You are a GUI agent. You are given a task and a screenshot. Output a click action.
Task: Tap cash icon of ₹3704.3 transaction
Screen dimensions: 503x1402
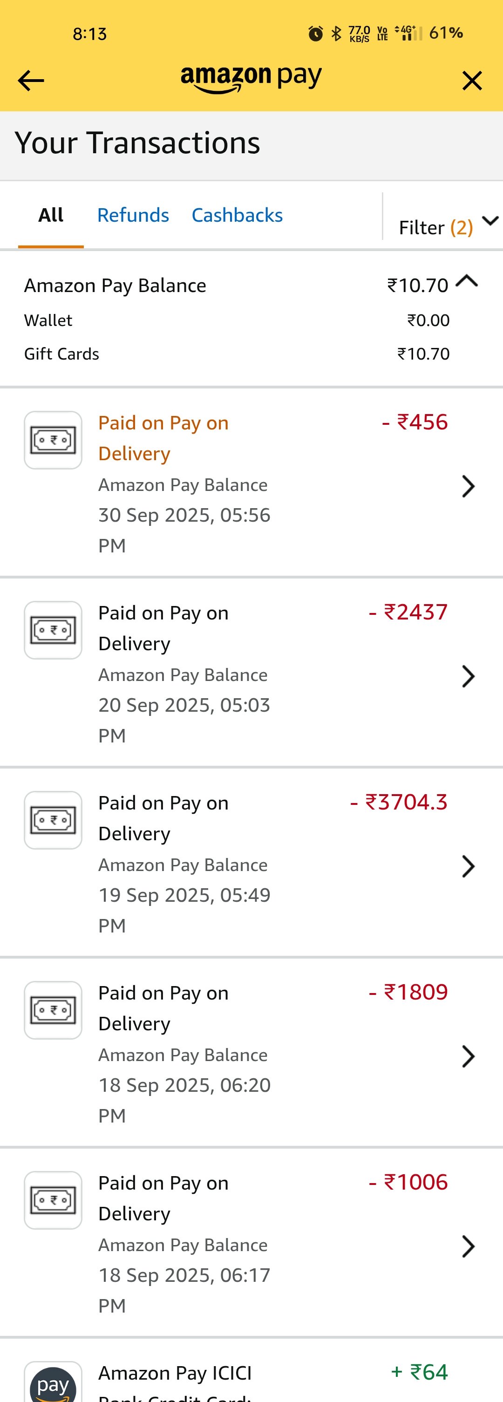pyautogui.click(x=53, y=820)
